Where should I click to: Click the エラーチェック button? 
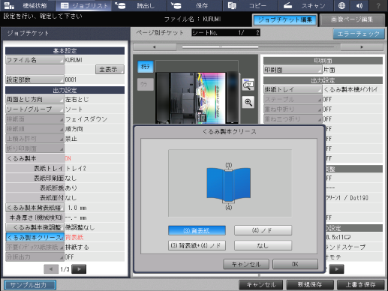tap(359, 34)
